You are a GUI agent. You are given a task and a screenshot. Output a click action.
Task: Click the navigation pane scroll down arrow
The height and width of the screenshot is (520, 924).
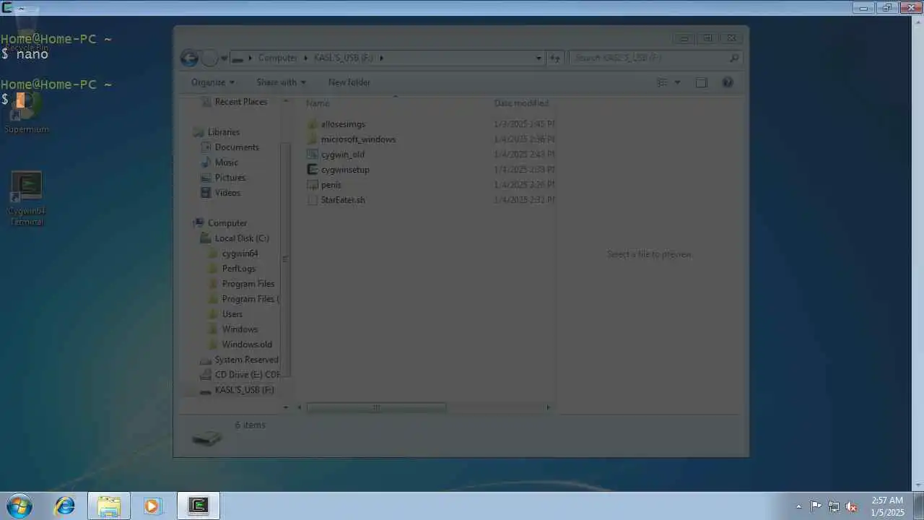click(285, 408)
